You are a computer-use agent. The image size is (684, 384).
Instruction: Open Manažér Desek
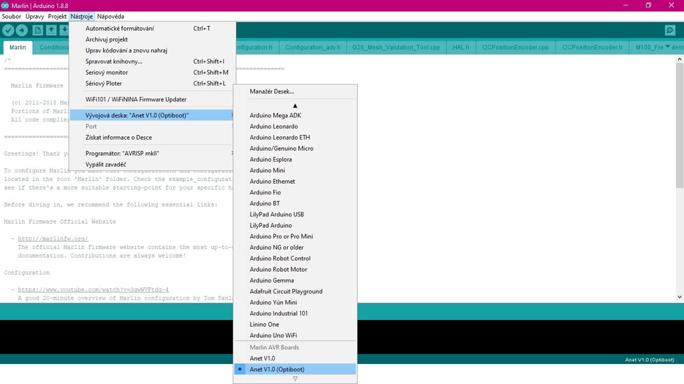(295, 91)
